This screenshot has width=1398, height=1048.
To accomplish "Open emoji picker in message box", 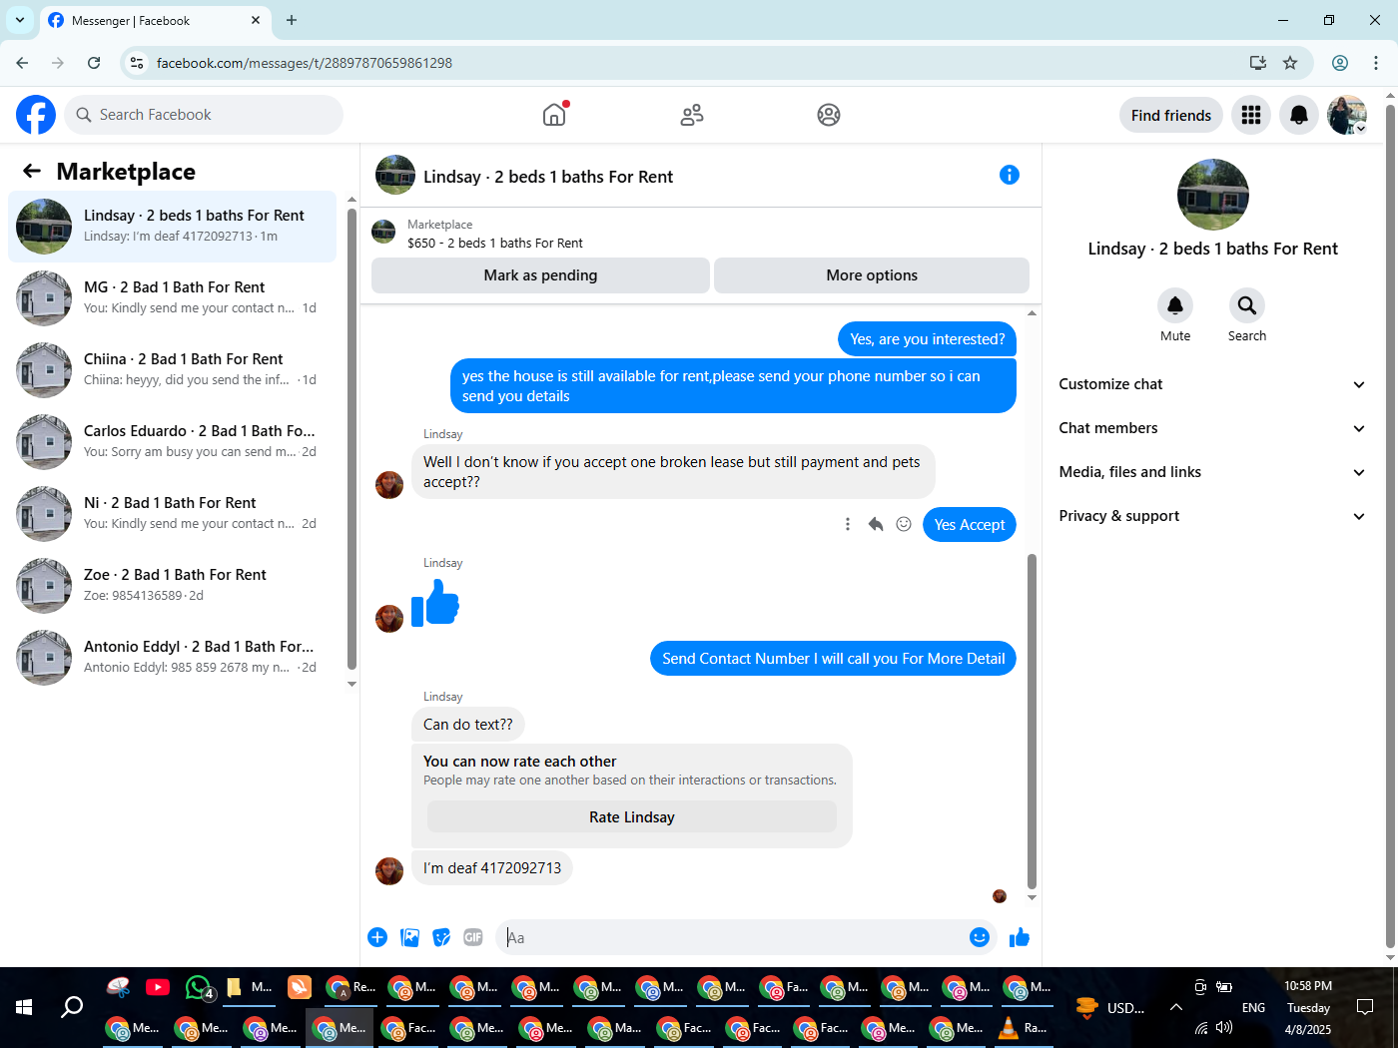I will [980, 937].
